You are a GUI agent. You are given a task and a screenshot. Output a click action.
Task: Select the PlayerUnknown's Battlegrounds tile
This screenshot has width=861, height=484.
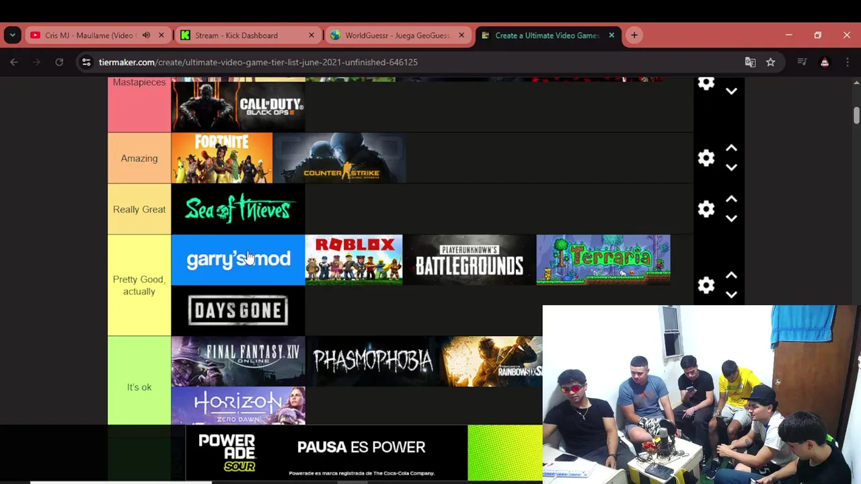[470, 260]
